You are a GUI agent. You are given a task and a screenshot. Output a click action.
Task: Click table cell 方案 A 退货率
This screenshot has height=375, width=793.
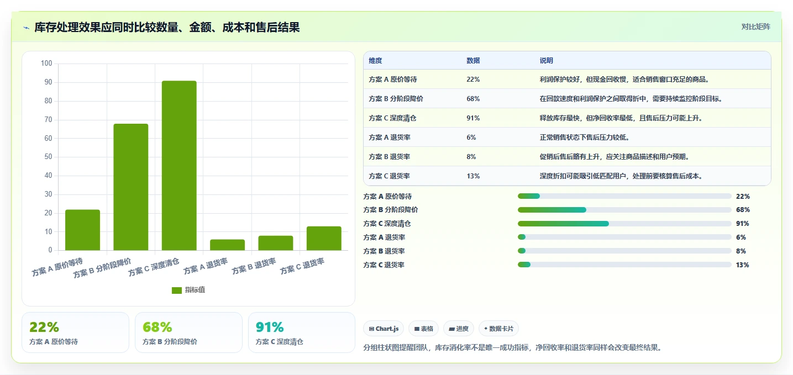[390, 138]
